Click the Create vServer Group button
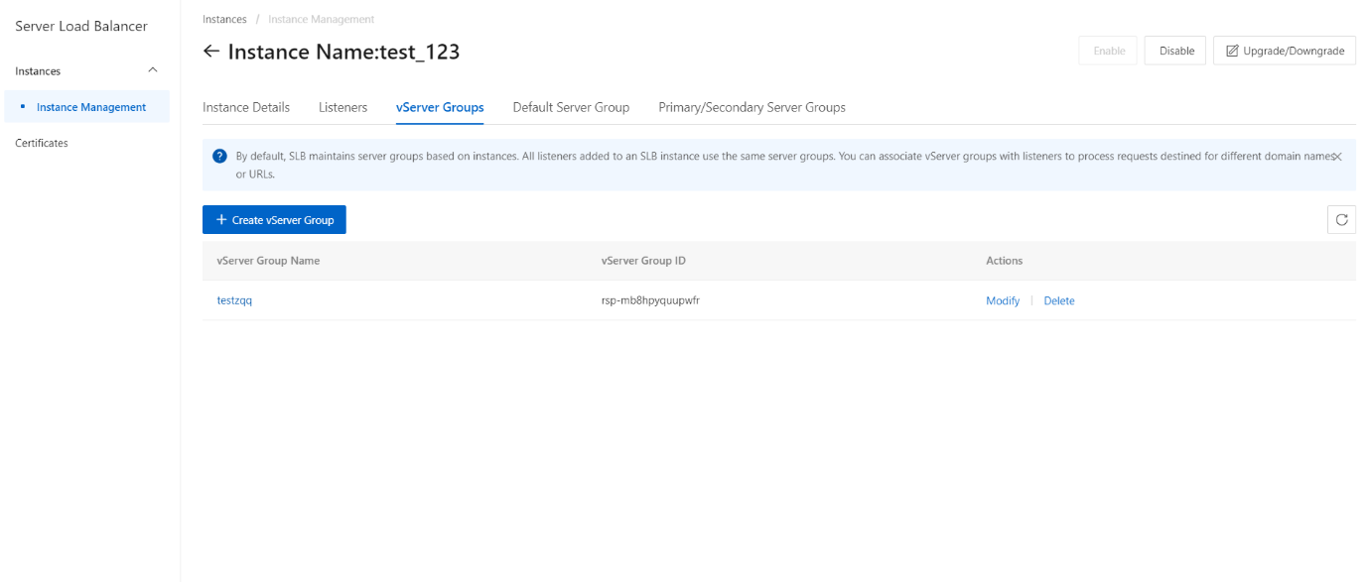Viewport: 1370px width, 582px height. [x=274, y=220]
